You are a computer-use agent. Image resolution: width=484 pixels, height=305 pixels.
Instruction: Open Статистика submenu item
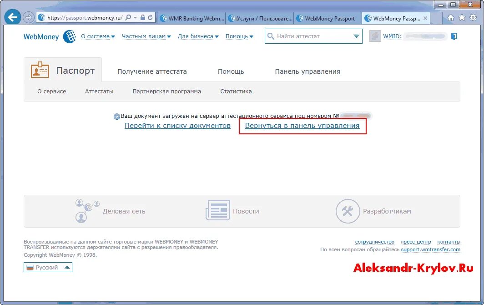[236, 91]
